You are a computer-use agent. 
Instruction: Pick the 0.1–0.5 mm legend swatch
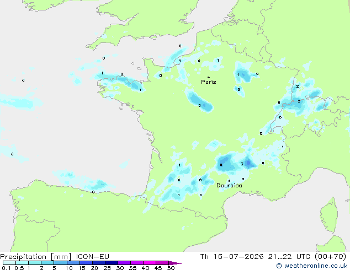click(9, 263)
